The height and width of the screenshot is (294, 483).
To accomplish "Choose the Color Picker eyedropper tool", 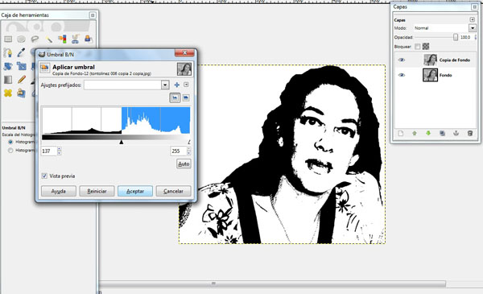I will click(21, 52).
